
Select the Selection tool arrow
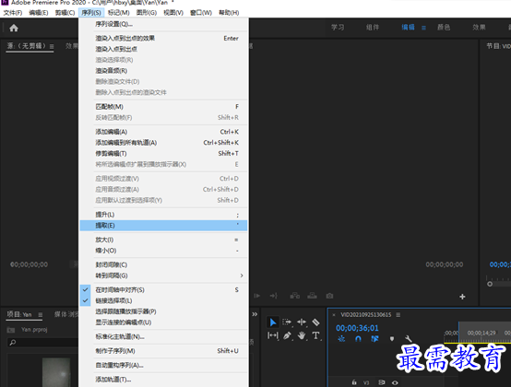tap(273, 322)
